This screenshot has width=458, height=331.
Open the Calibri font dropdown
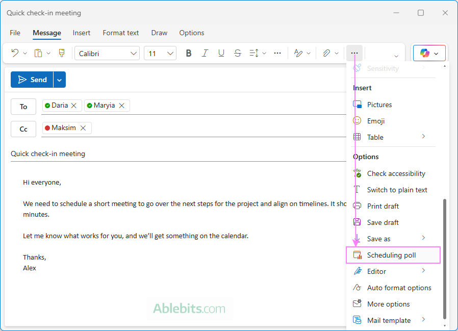click(x=107, y=53)
